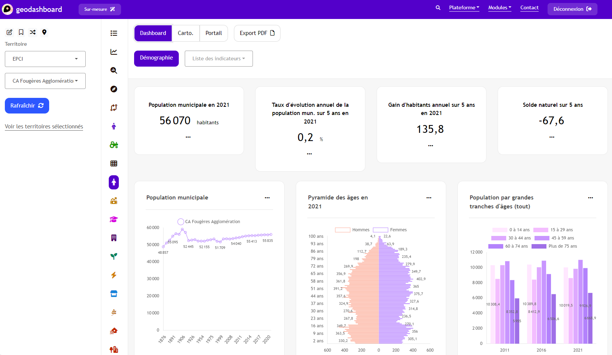Click the tractor agriculture icon in sidebar
Viewport: 612px width, 355px height.
(x=114, y=145)
